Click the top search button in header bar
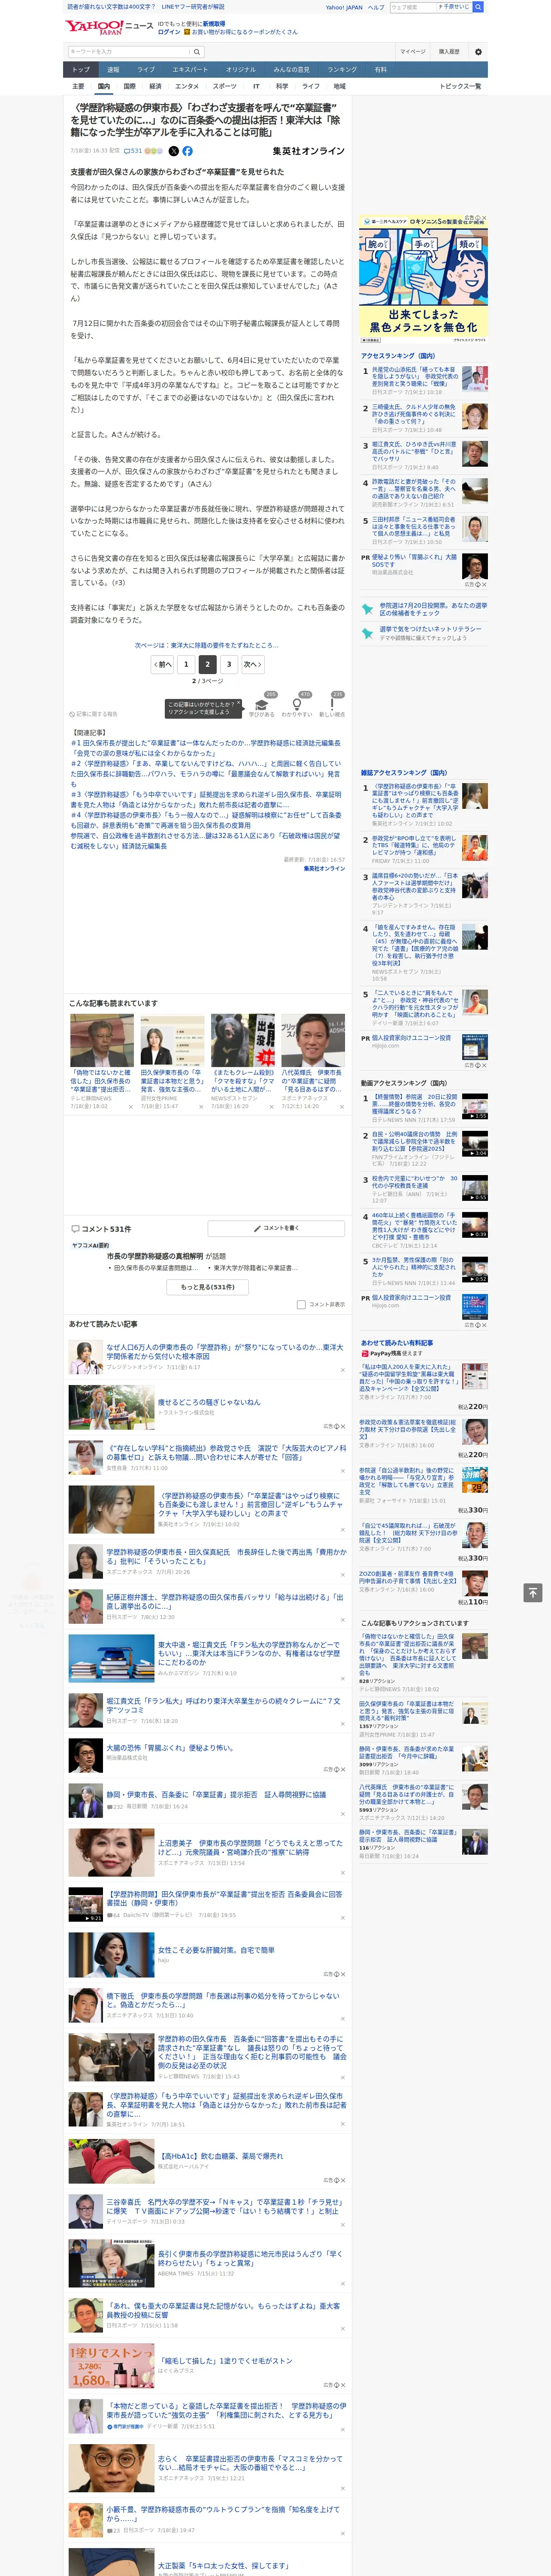Image resolution: width=551 pixels, height=2576 pixels. [478, 7]
